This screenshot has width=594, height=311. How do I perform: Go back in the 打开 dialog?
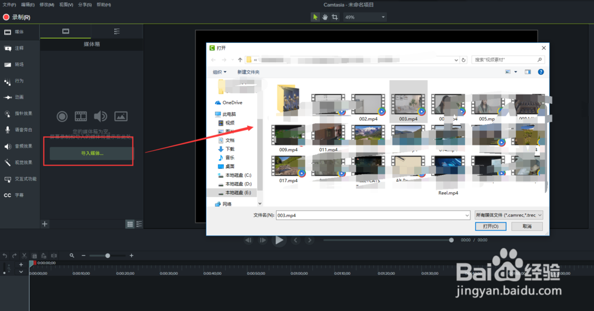tap(213, 60)
